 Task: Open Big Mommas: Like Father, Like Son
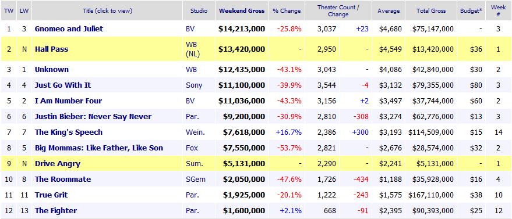pos(99,148)
